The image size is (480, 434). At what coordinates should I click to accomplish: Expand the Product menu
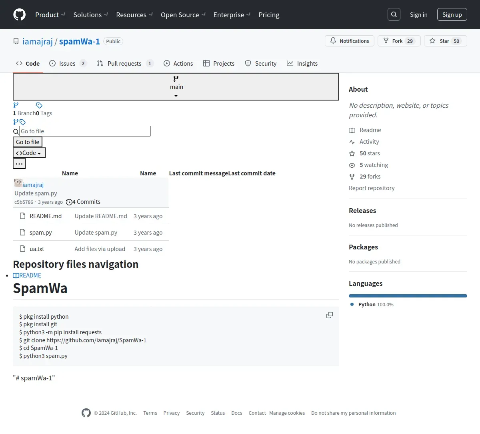coord(50,15)
